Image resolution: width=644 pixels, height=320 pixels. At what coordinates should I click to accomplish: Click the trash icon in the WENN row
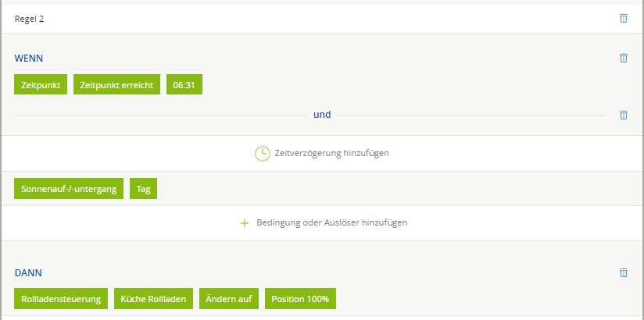pyautogui.click(x=623, y=58)
